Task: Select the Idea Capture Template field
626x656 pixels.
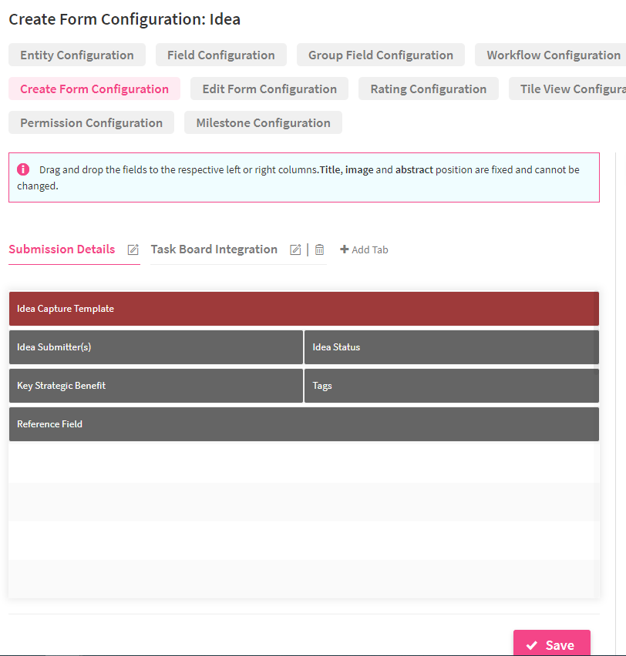Action: coord(304,309)
